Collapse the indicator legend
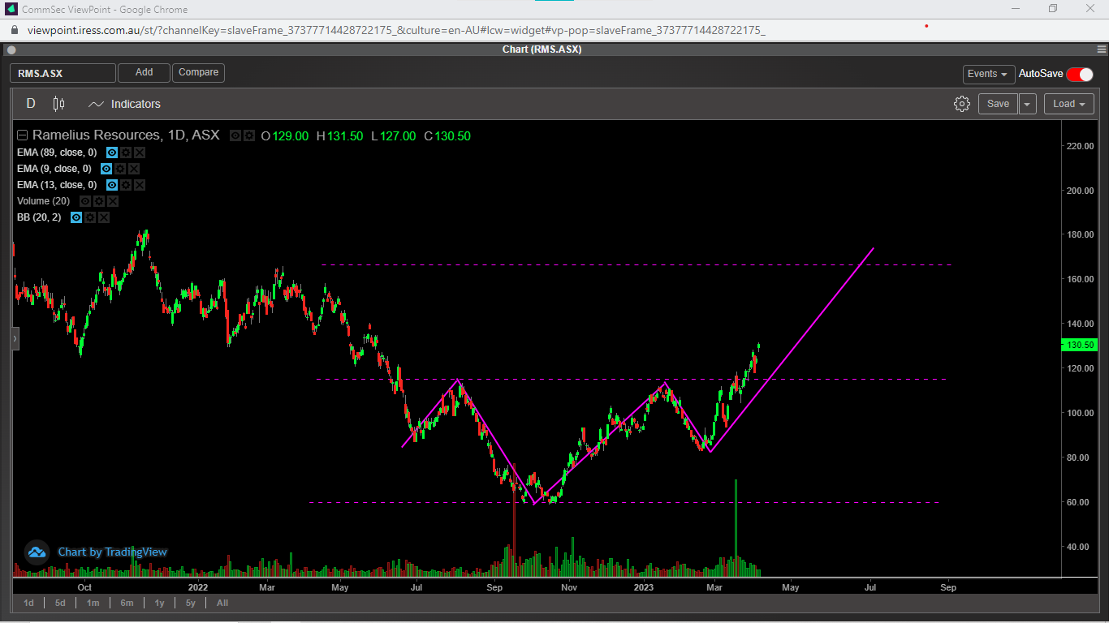The height and width of the screenshot is (623, 1109). 22,135
